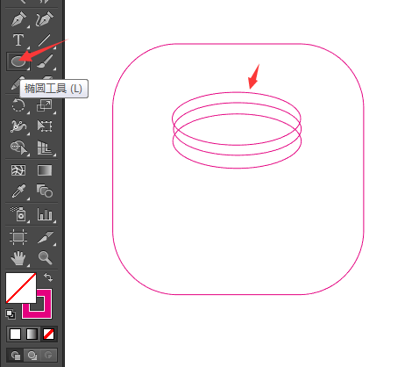The width and height of the screenshot is (419, 367).
Task: Select the Mesh tool
Action: tap(18, 170)
